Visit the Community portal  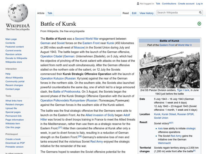point(15,81)
